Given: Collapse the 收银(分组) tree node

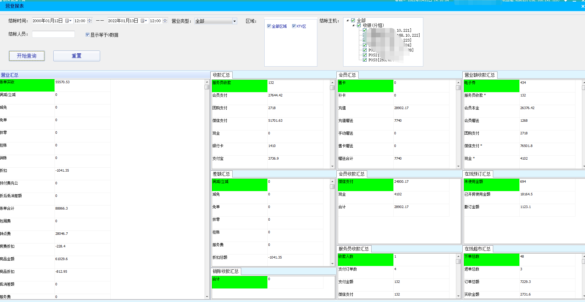Looking at the screenshot, I should click(353, 25).
